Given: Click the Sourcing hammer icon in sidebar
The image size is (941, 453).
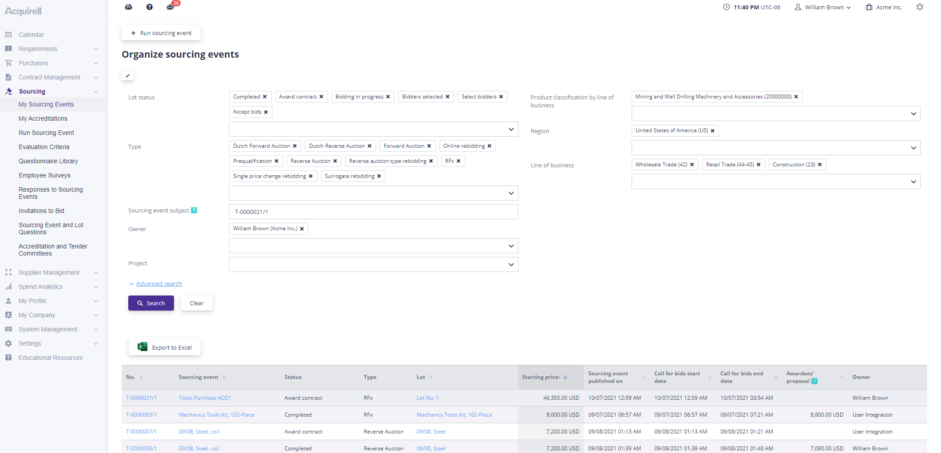Looking at the screenshot, I should [x=8, y=91].
